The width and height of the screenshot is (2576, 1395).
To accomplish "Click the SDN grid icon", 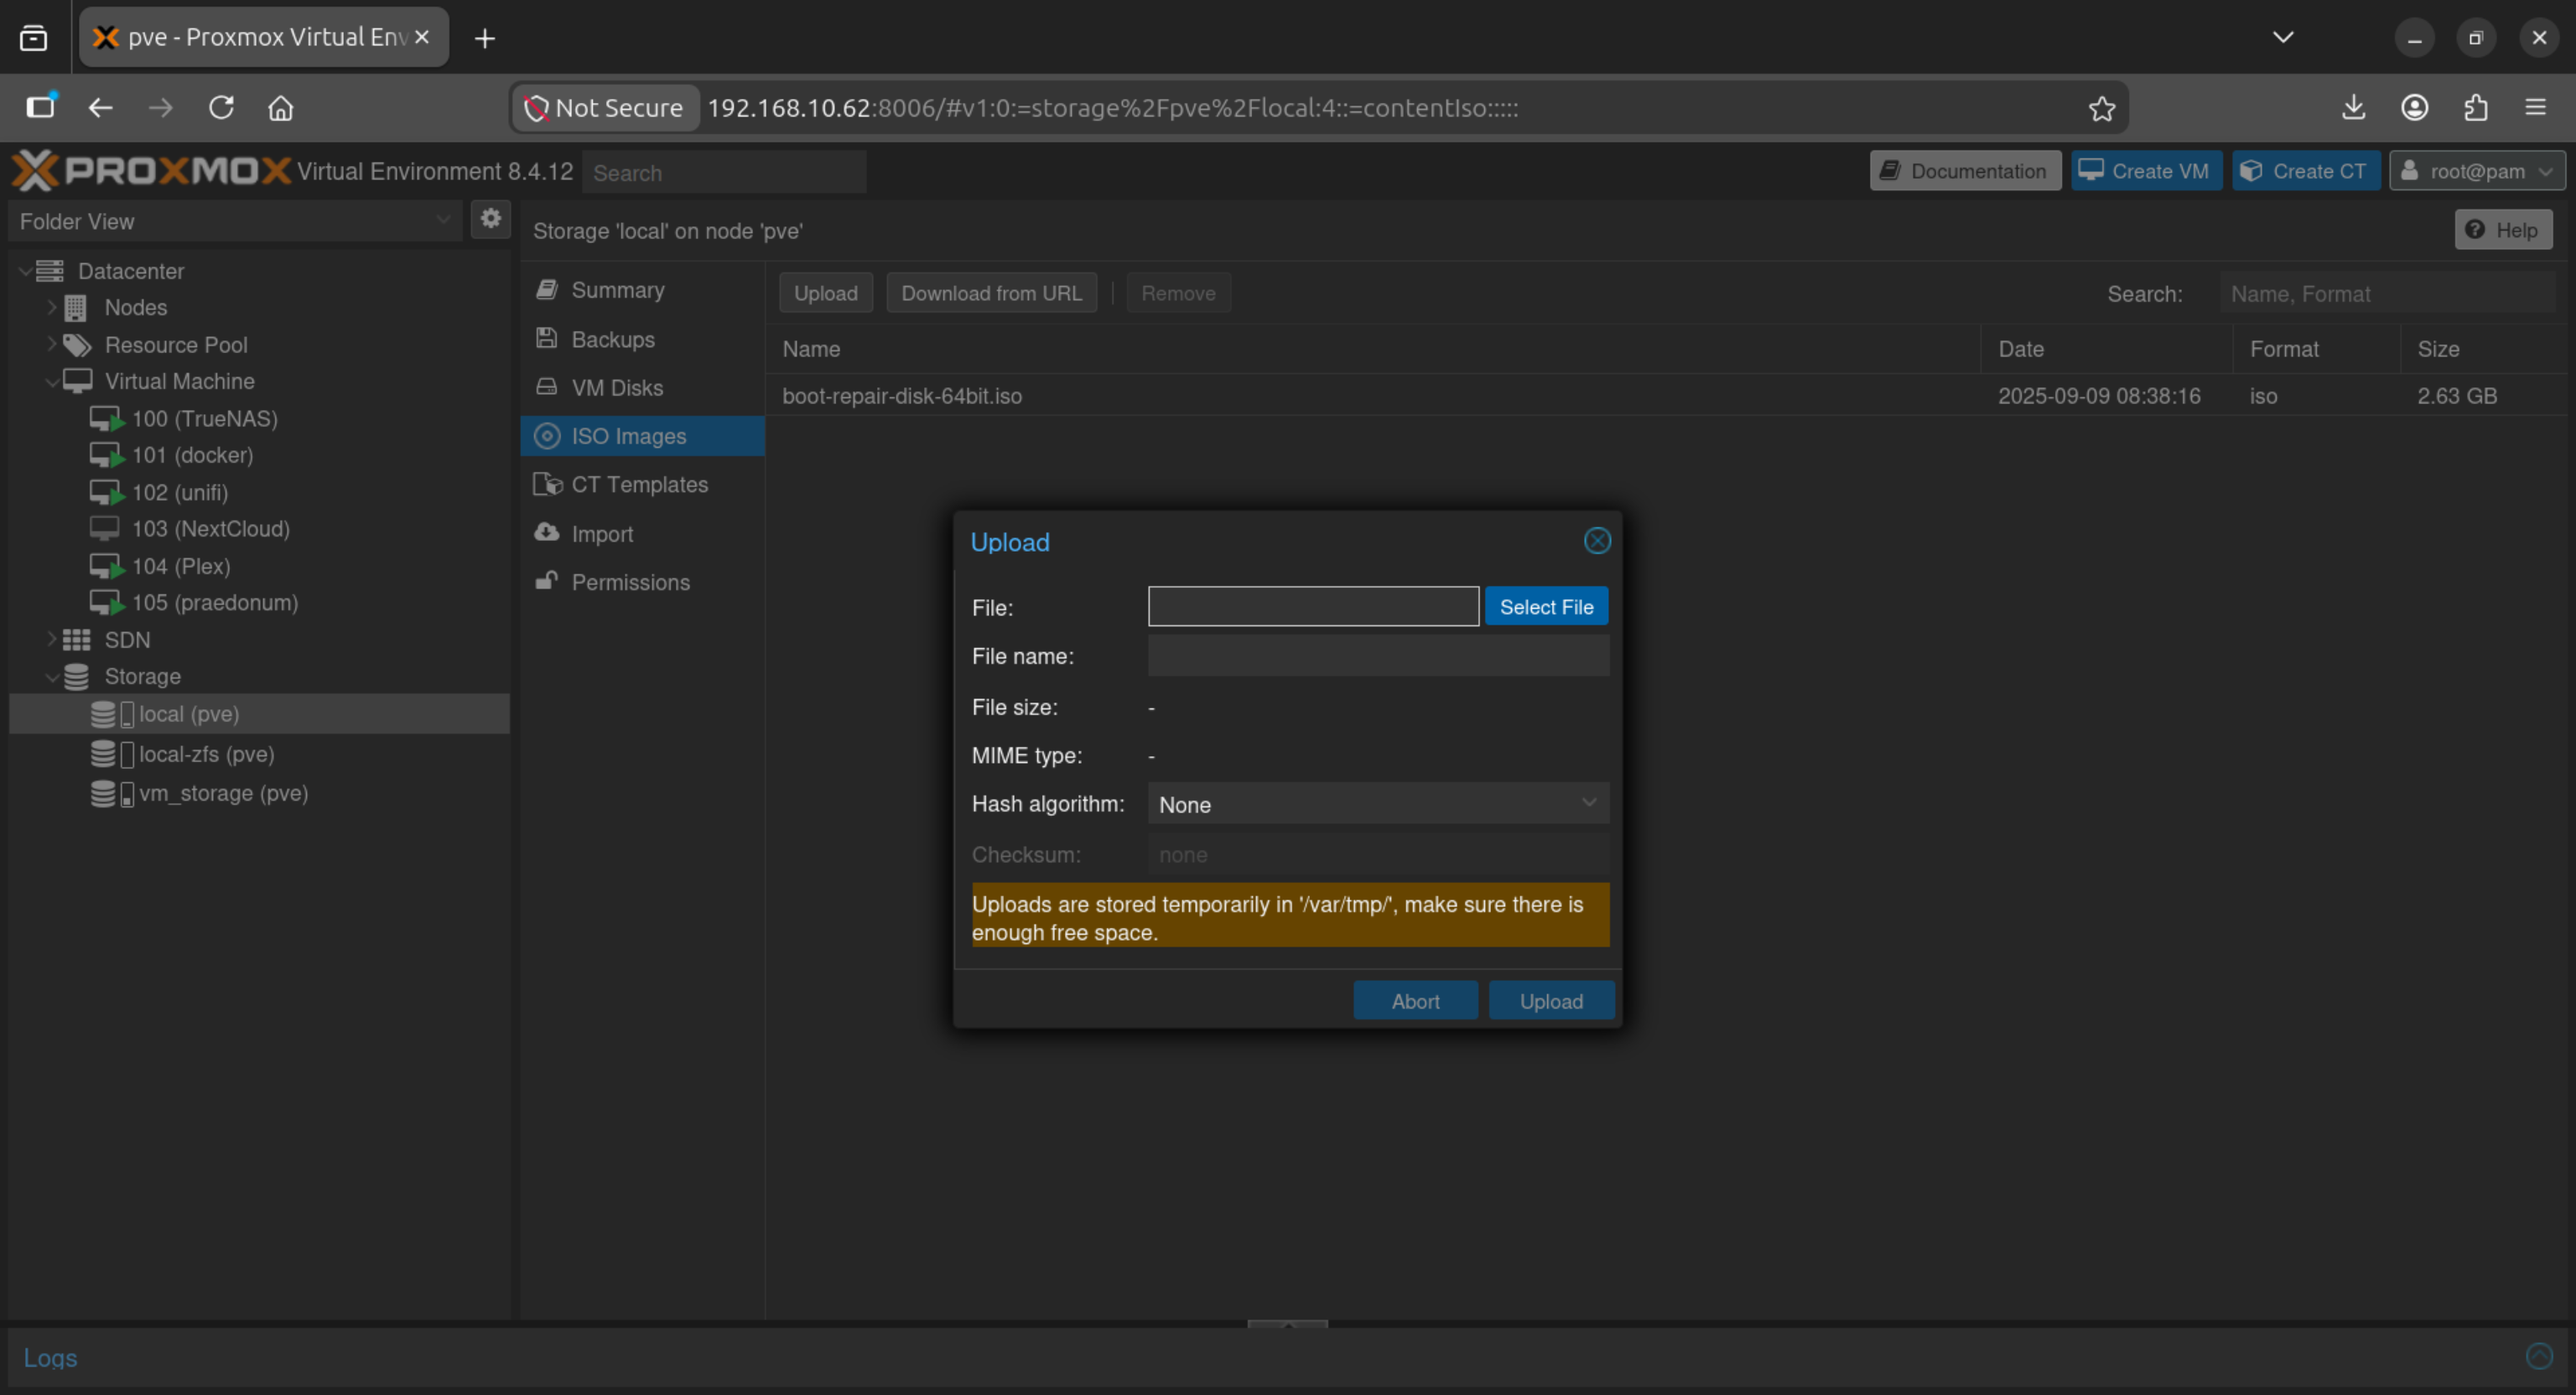I will (76, 639).
